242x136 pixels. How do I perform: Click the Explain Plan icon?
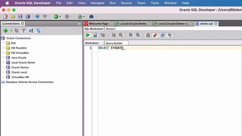pyautogui.click(x=102, y=35)
